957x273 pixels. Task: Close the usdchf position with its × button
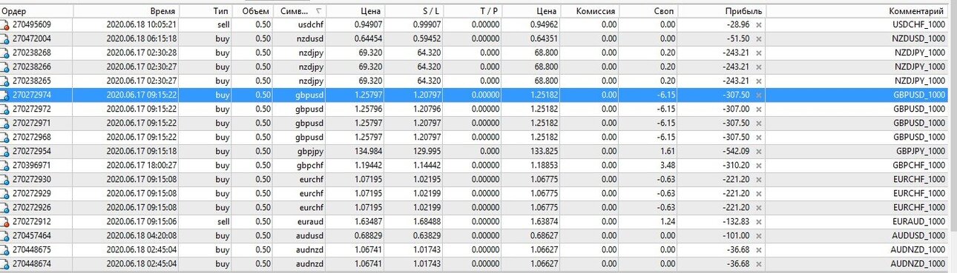click(758, 24)
